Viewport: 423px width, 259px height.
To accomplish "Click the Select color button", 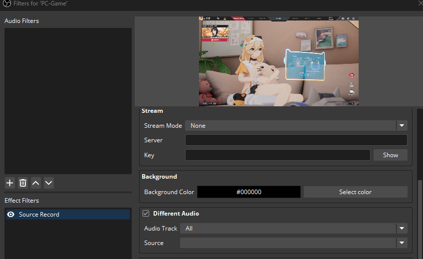I will pos(355,192).
